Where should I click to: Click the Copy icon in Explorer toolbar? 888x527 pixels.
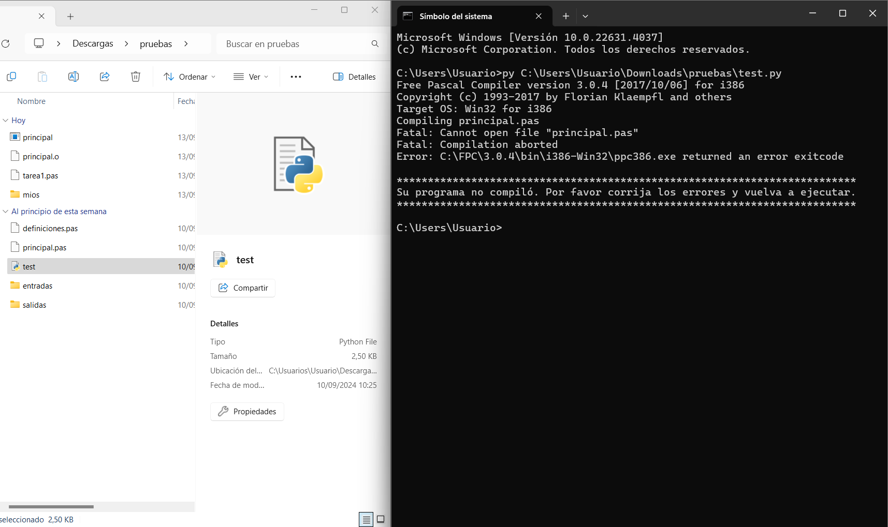pos(11,77)
